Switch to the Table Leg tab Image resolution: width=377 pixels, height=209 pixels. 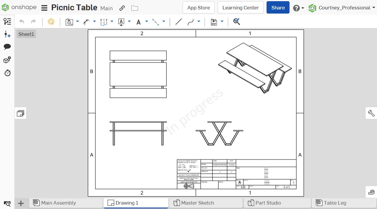(x=335, y=203)
